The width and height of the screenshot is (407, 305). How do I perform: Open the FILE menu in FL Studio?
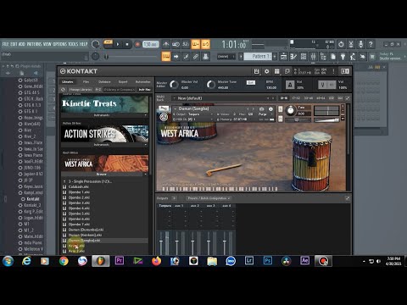click(x=5, y=44)
